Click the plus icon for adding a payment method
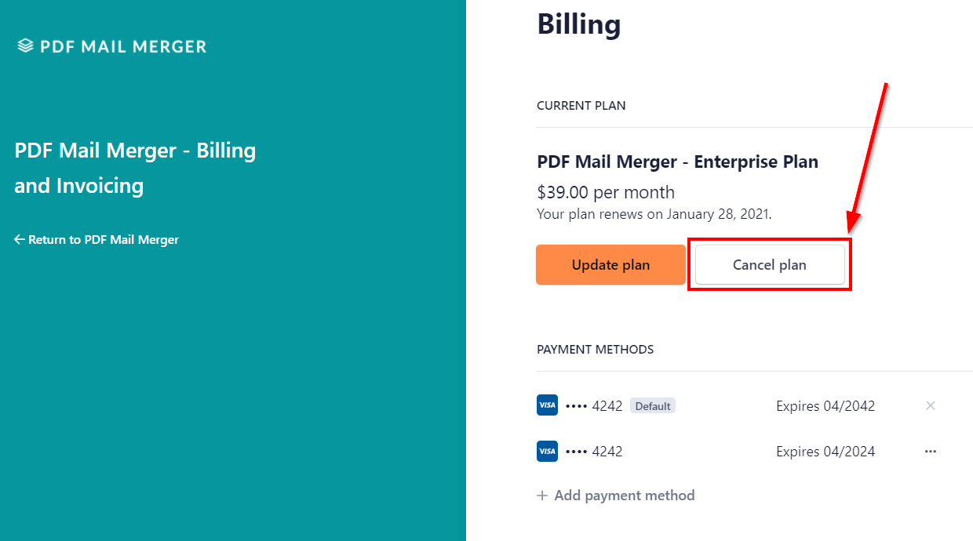The height and width of the screenshot is (541, 973). pyautogui.click(x=542, y=496)
